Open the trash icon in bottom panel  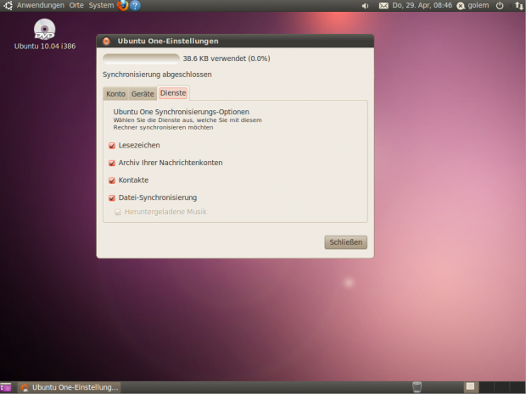click(x=417, y=387)
